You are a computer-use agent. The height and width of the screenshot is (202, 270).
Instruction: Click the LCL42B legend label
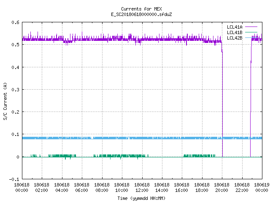tap(235, 38)
